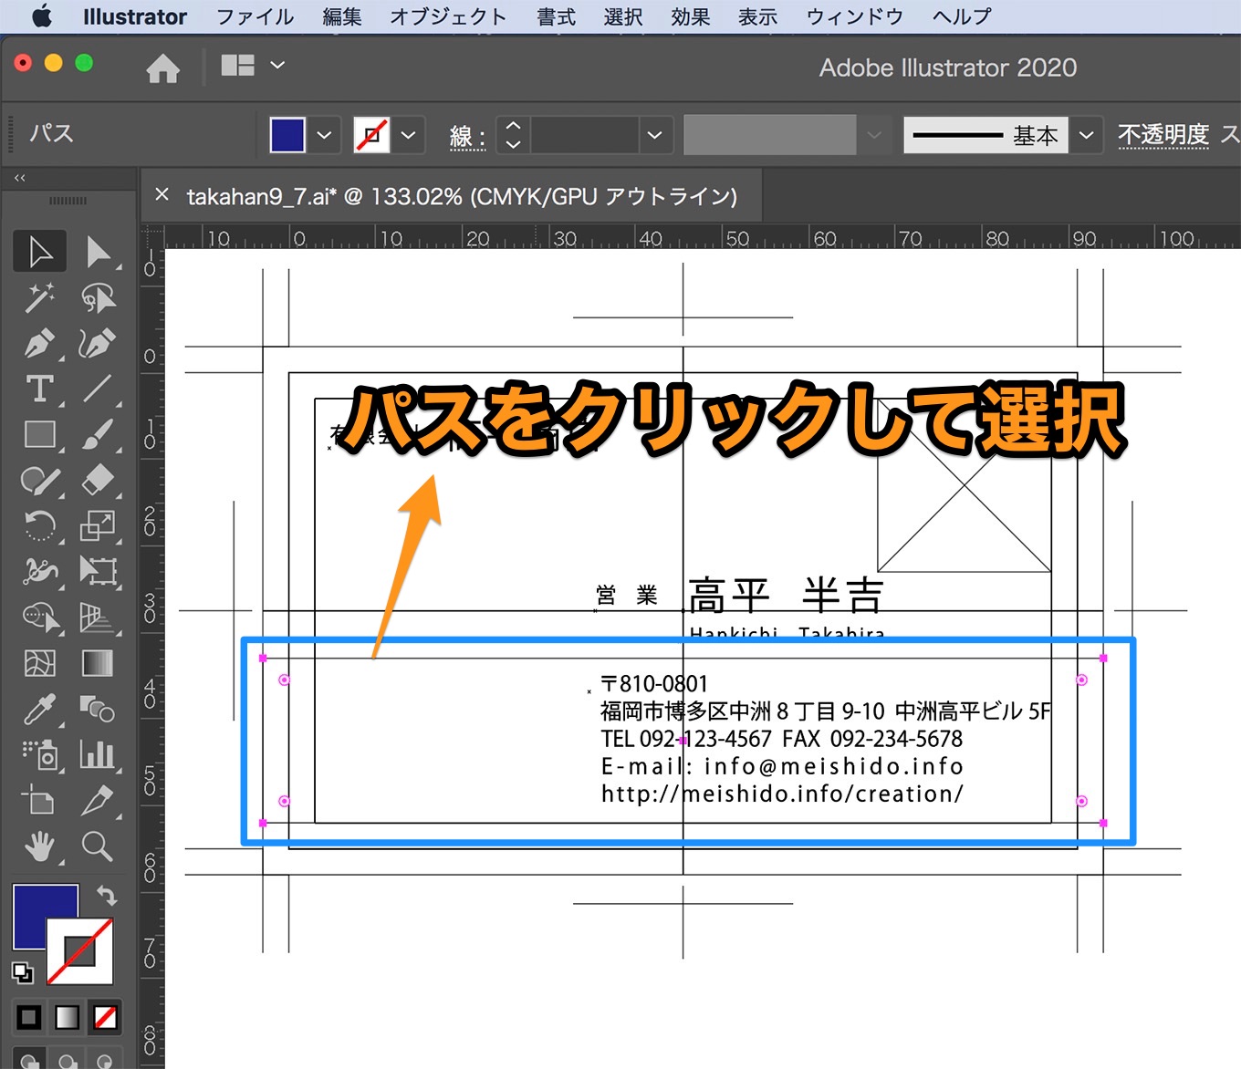1241x1069 pixels.
Task: Select the Rotate tool
Action: [x=40, y=526]
